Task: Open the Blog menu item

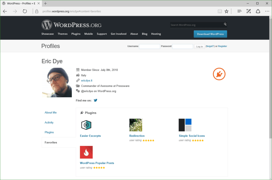Action: (145, 34)
